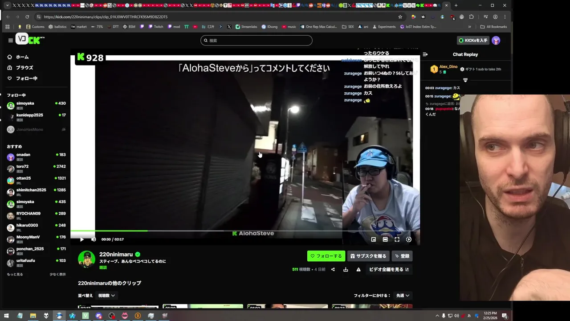
Task: Open a new browser tab
Action: (x=456, y=5)
